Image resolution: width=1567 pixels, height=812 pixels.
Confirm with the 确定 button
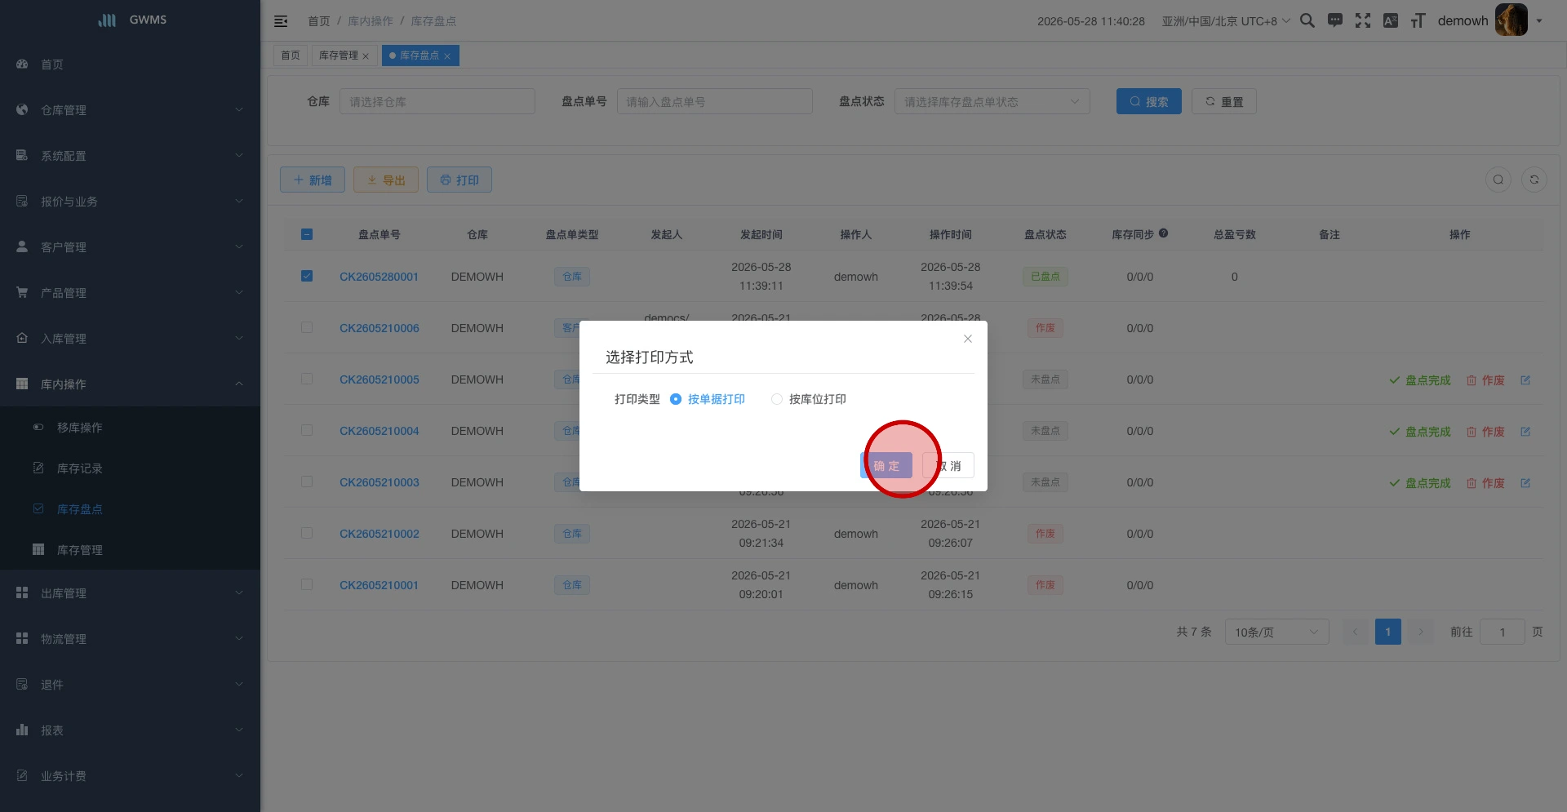pos(886,465)
